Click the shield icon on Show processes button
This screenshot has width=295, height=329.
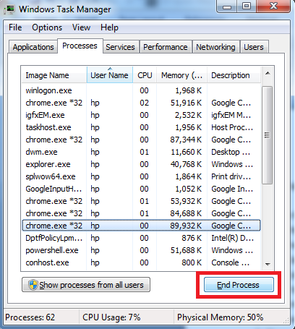coord(33,285)
